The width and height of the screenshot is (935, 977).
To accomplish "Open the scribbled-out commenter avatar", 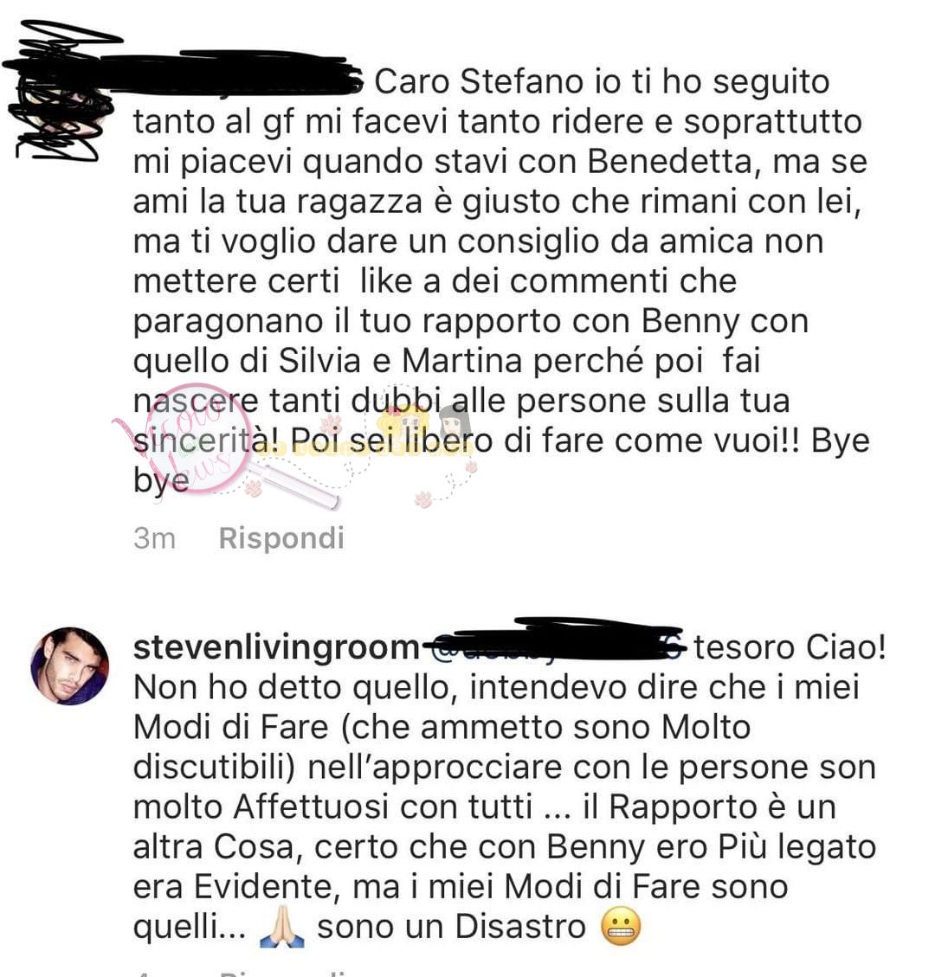I will coord(61,90).
